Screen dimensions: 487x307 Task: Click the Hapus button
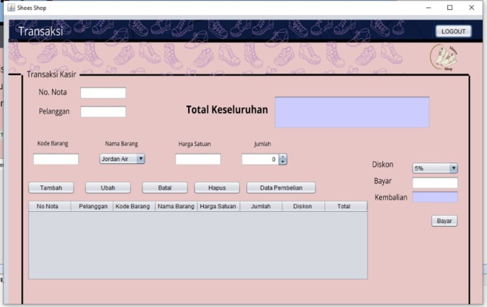coord(217,188)
